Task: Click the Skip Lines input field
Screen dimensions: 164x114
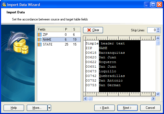Action: point(152,30)
